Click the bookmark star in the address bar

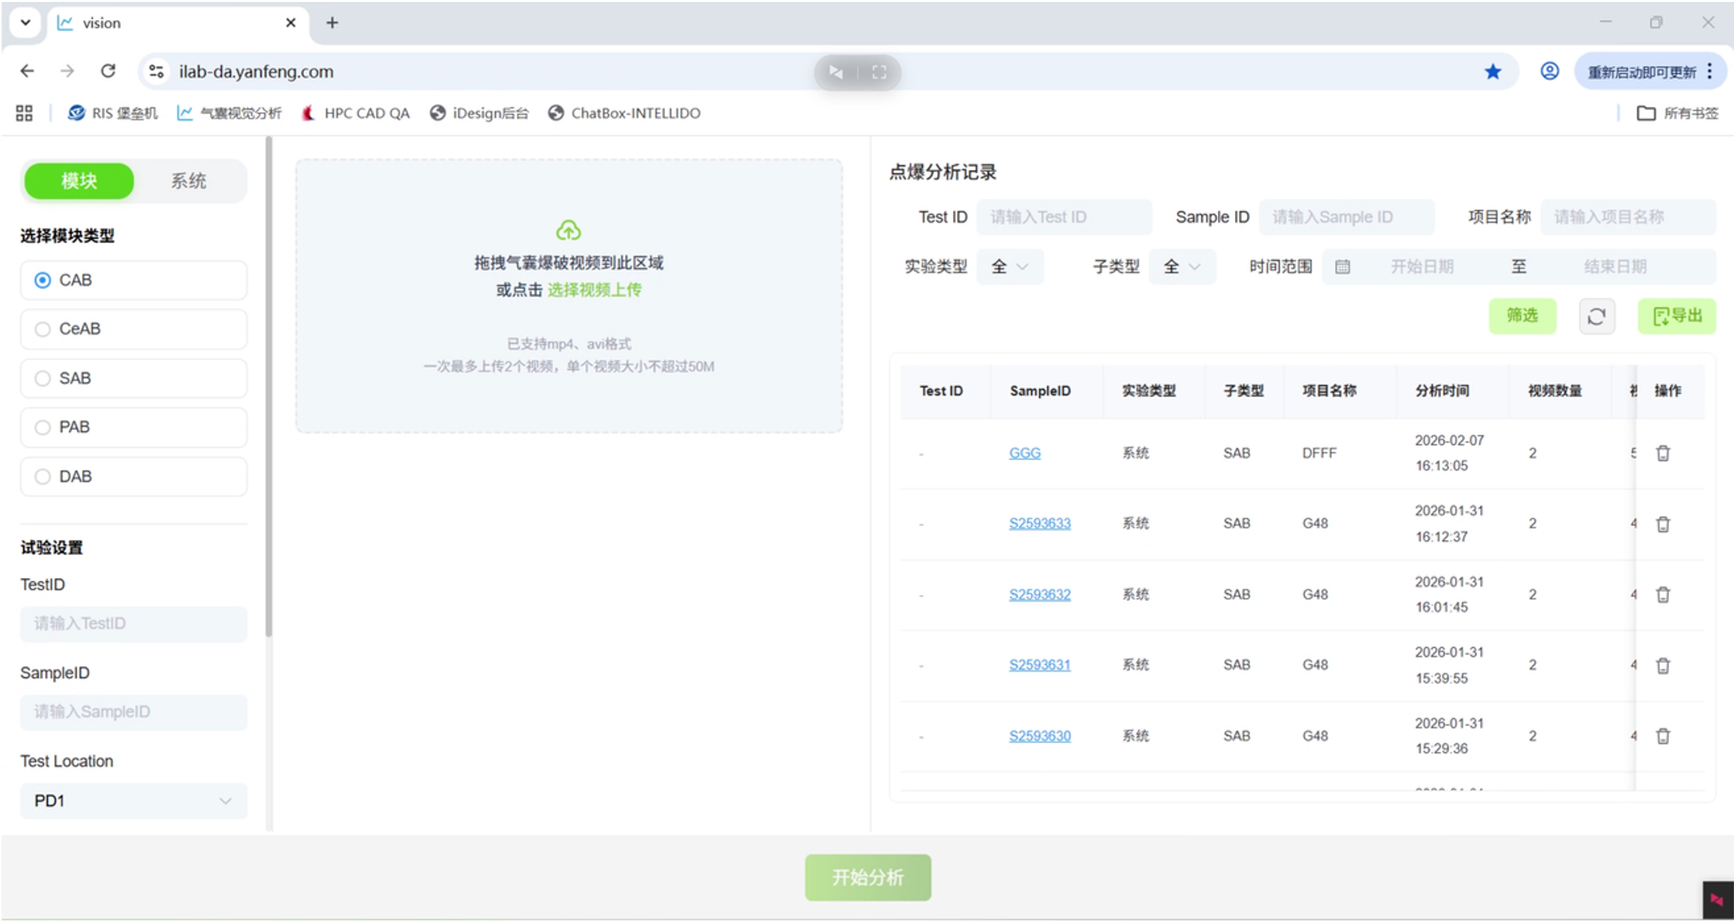point(1493,71)
